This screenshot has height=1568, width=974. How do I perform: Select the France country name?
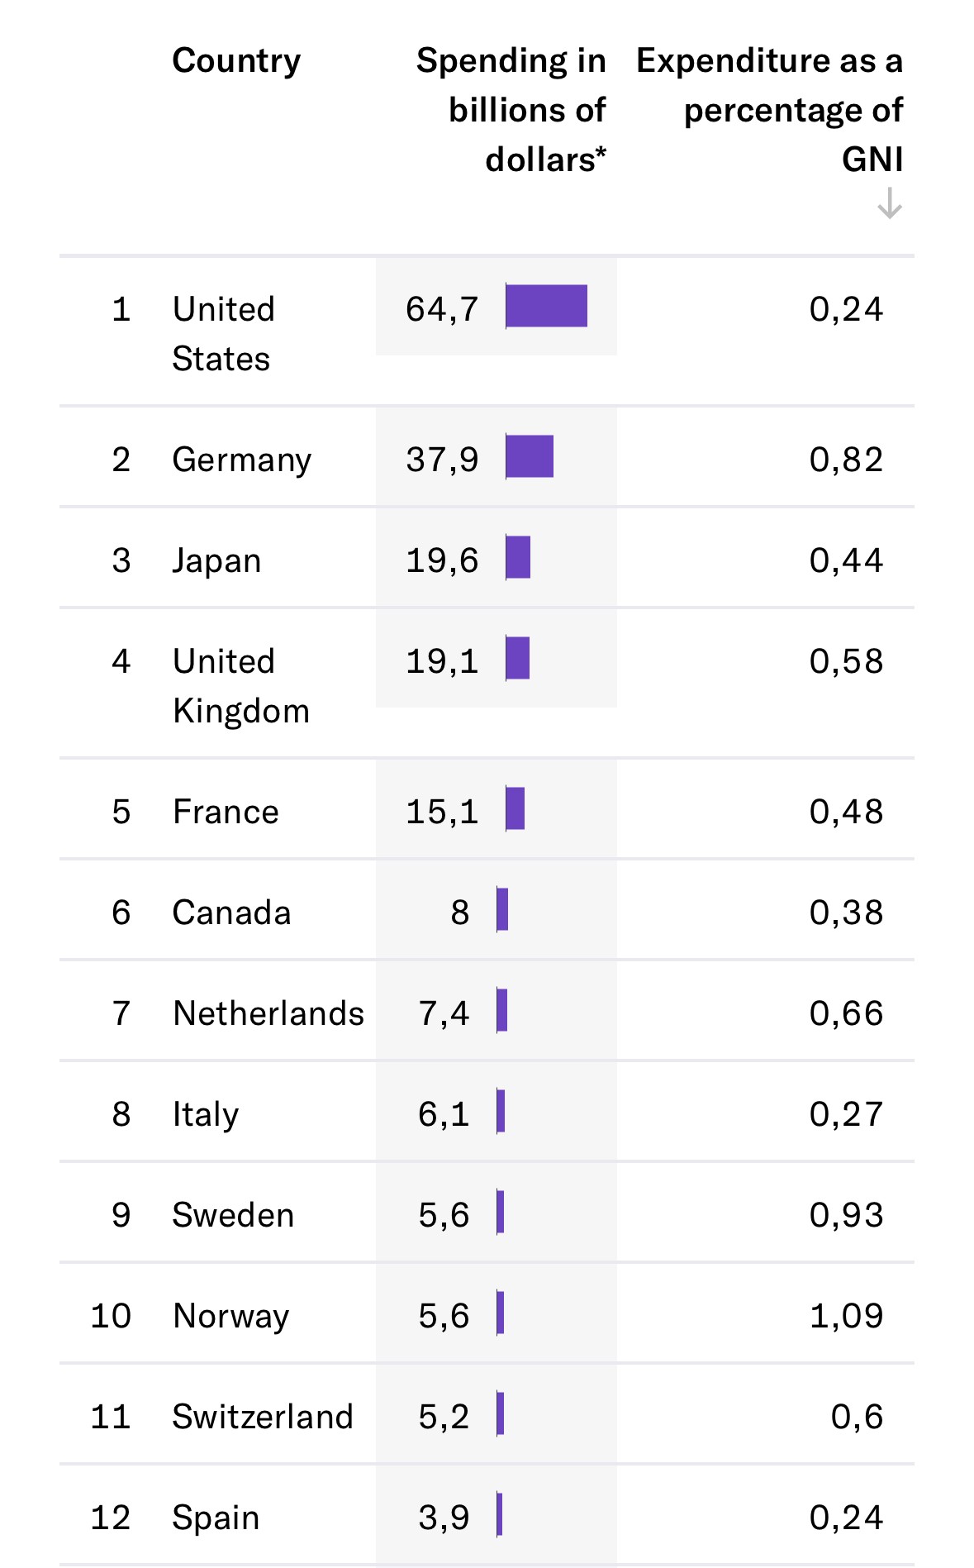[x=226, y=812]
